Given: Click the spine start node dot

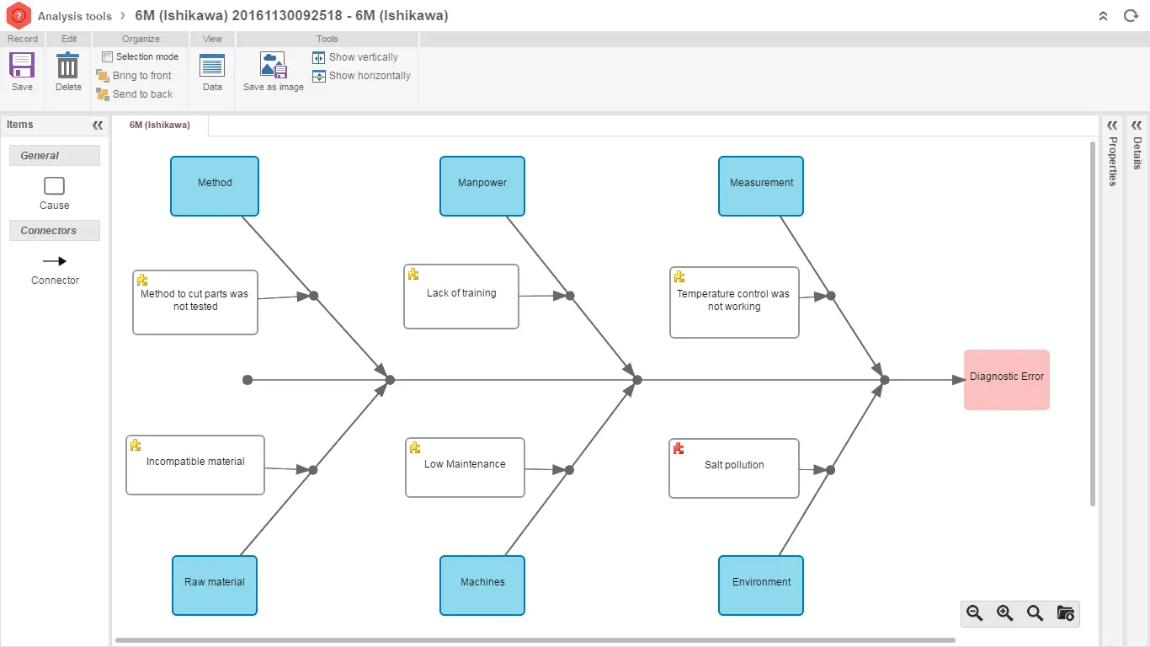Looking at the screenshot, I should (x=248, y=380).
